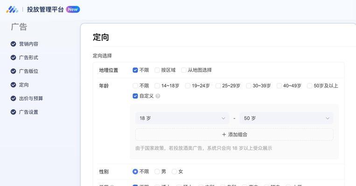The width and height of the screenshot is (356, 186).
Task: Check the 25~29岁 age box
Action: pos(218,86)
